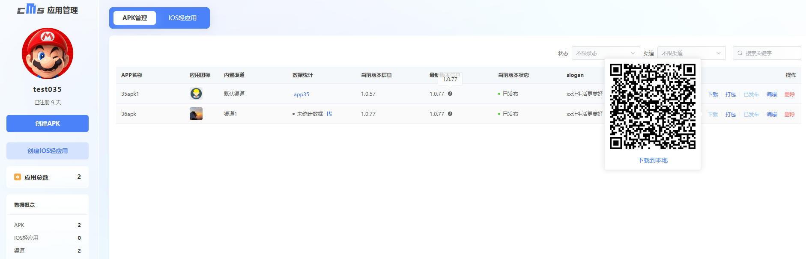Open the app35 statistics link
This screenshot has width=806, height=259.
tap(302, 94)
